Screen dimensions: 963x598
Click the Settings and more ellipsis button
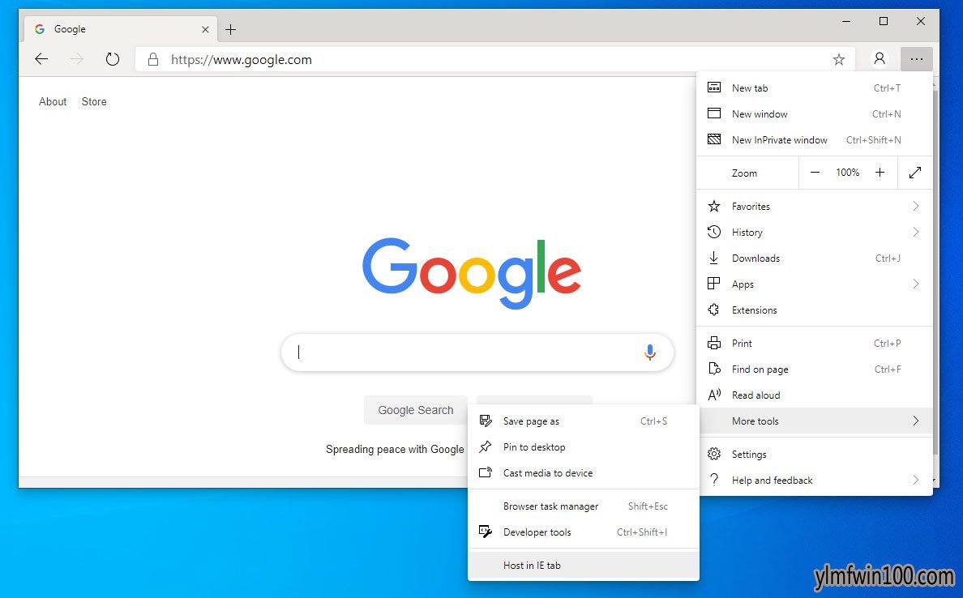pyautogui.click(x=916, y=59)
